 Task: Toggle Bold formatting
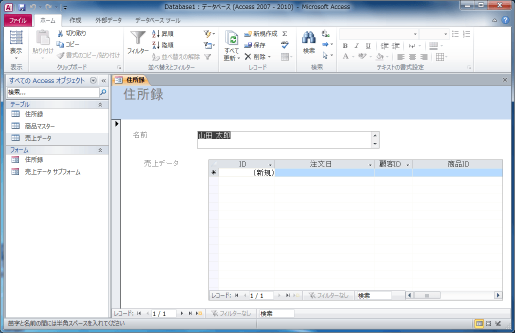pyautogui.click(x=345, y=45)
